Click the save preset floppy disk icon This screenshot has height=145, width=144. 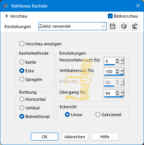click(x=113, y=26)
